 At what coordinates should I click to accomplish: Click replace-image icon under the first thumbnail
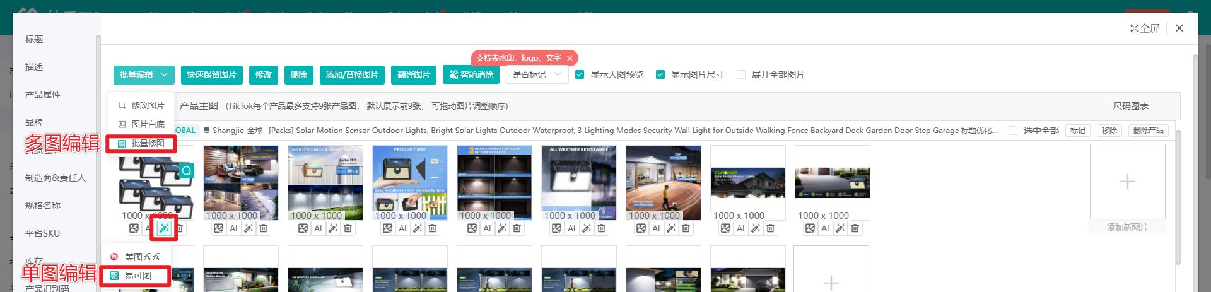[134, 228]
